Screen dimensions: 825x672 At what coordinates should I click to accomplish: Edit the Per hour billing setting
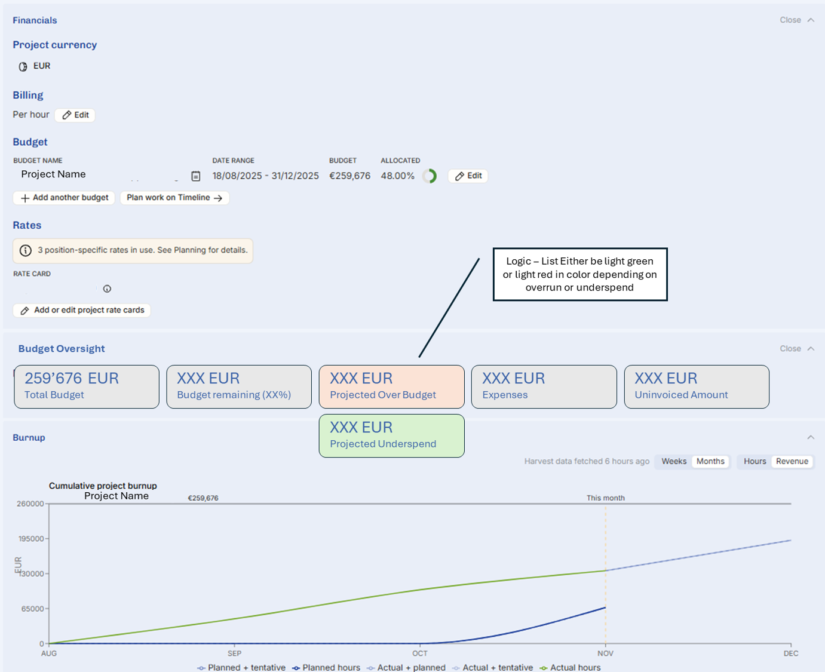75,115
